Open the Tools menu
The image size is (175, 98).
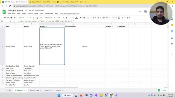coord(41,14)
